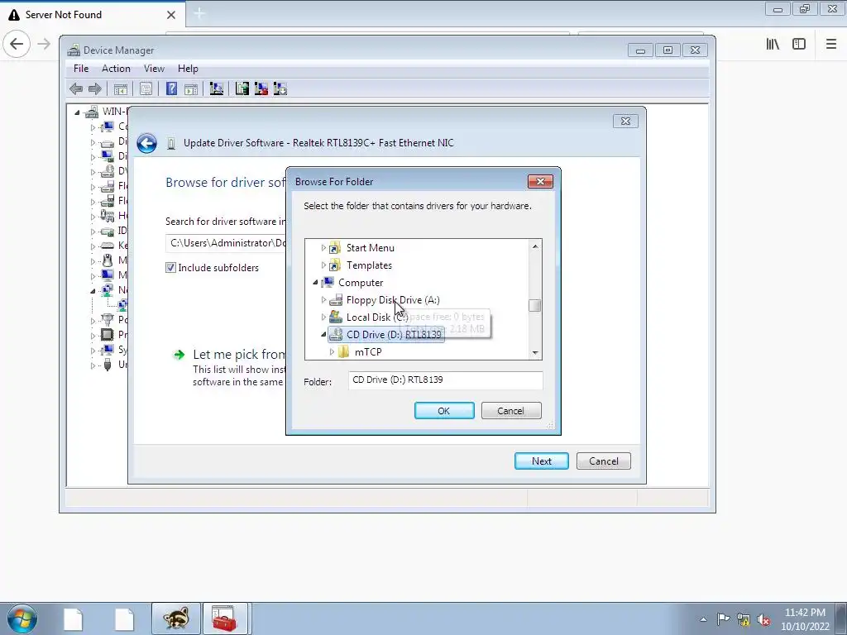Click the grey Forward arrow in Device Manager toolbar
847x635 pixels.
tap(95, 88)
